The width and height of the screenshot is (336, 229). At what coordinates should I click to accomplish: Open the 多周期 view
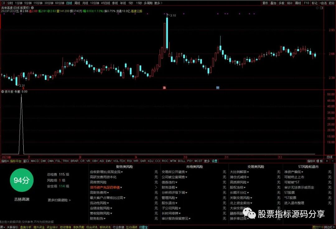(x=148, y=3)
